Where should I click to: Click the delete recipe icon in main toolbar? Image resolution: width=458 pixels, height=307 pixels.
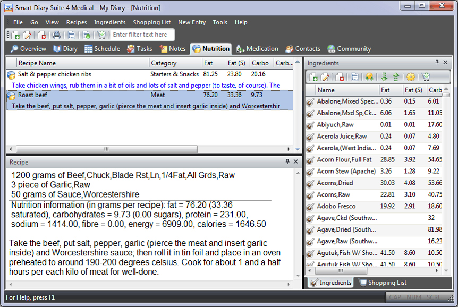pos(41,35)
